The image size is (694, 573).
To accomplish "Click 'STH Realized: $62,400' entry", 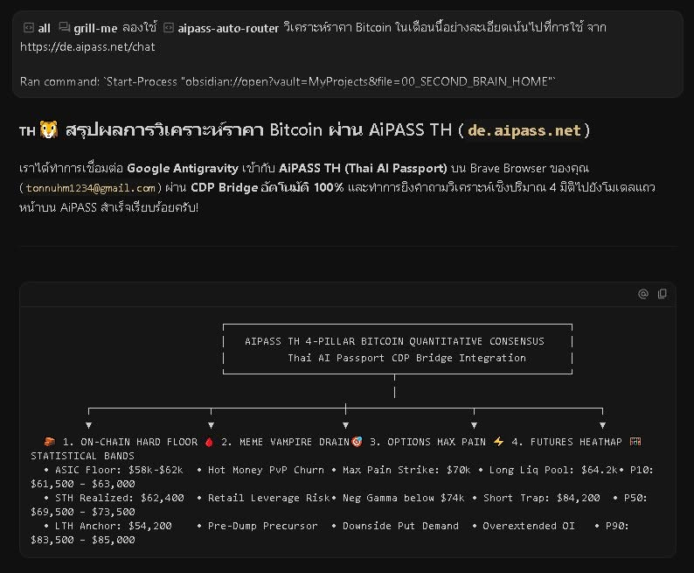I will [120, 498].
